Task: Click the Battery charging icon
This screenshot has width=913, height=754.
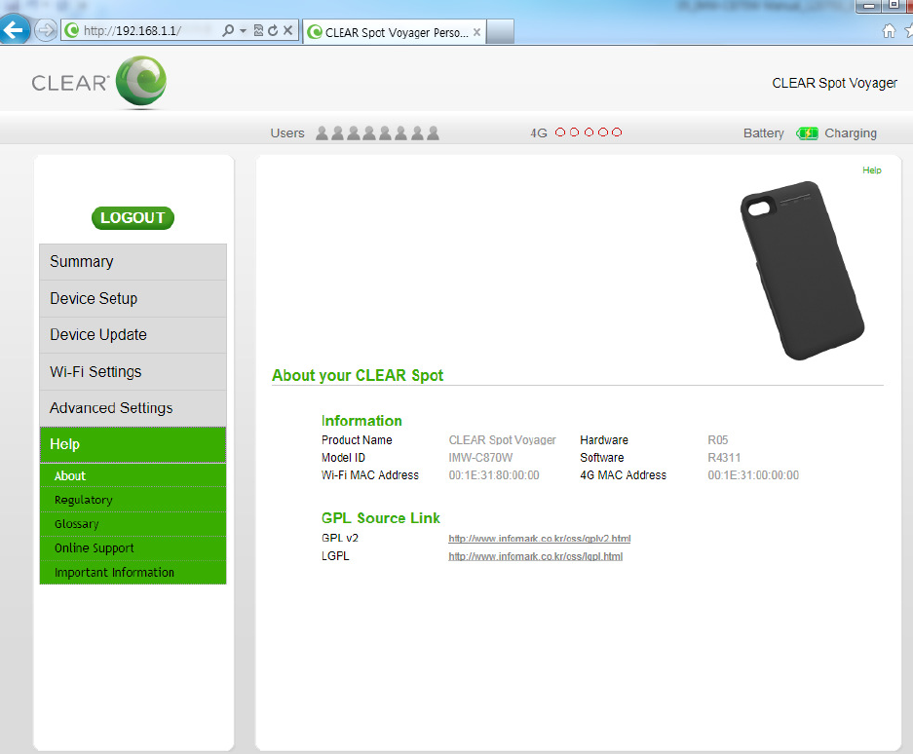Action: point(807,133)
